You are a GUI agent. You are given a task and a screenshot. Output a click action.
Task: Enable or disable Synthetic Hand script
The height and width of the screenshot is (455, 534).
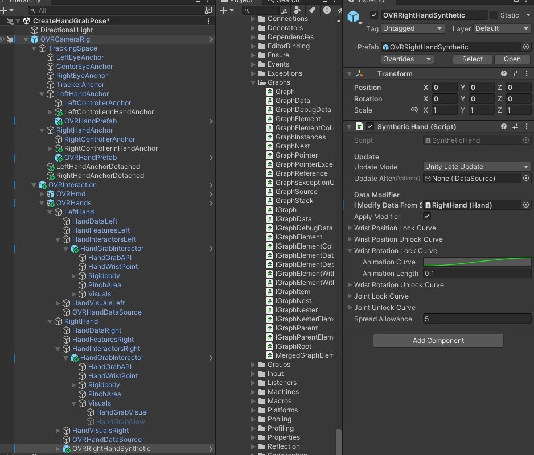(370, 127)
